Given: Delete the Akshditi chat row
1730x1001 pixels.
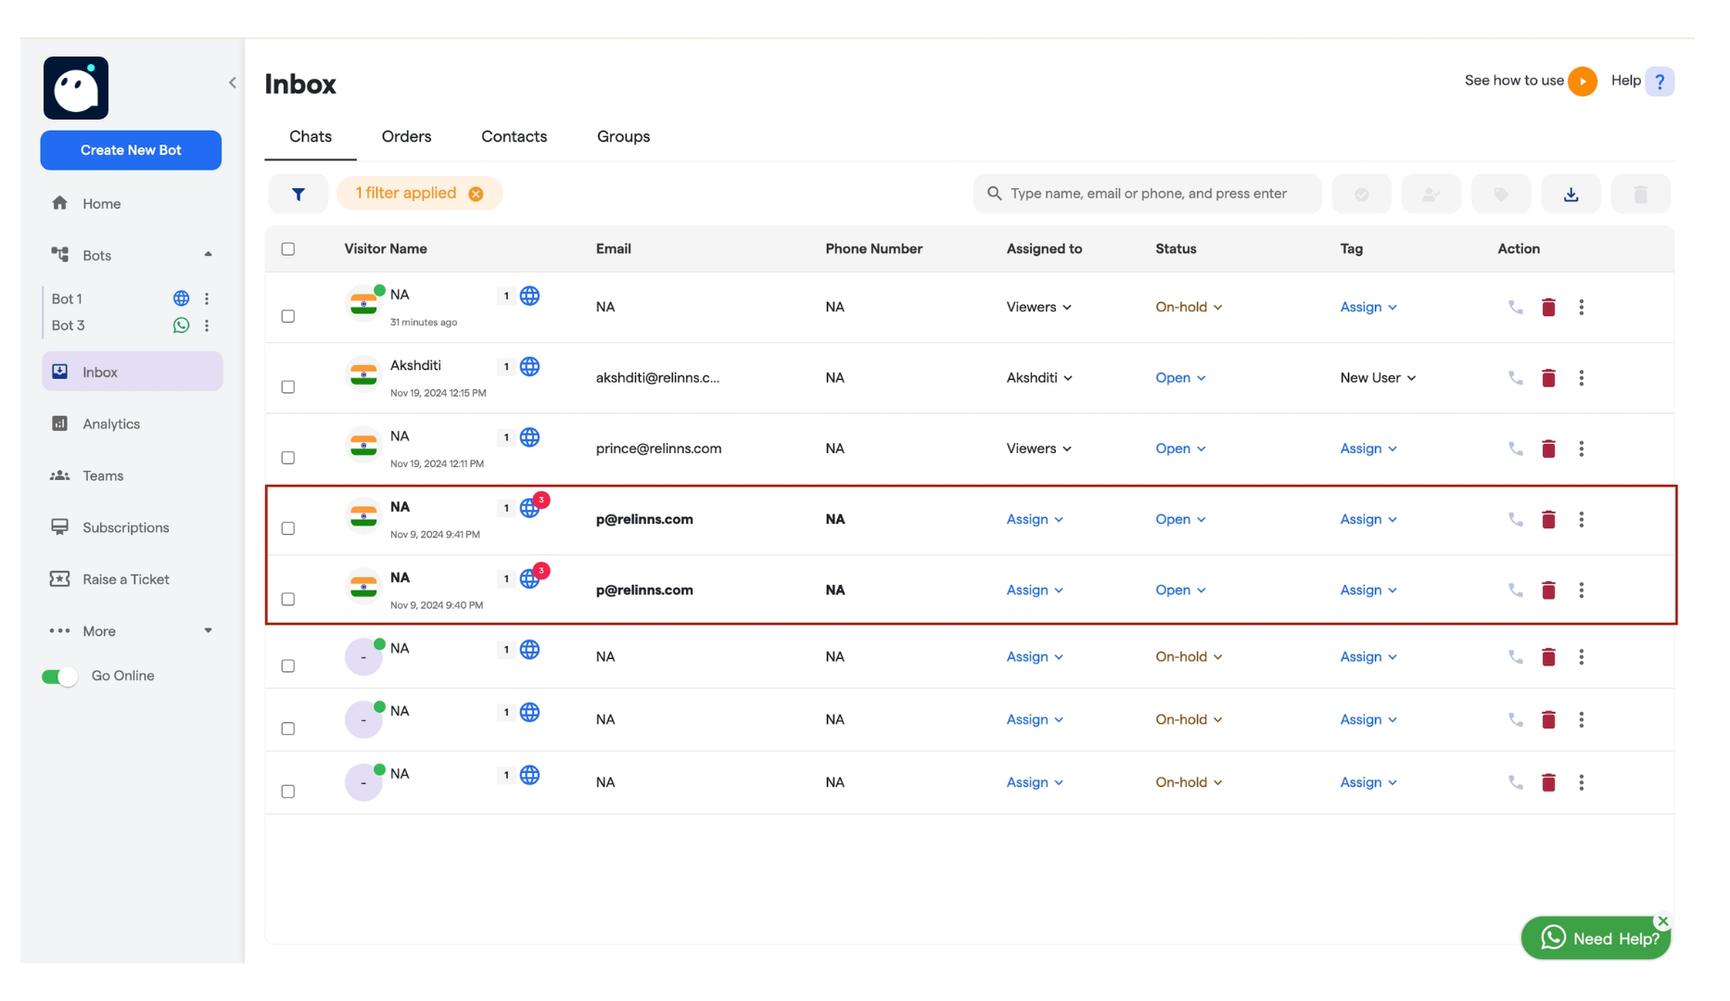Looking at the screenshot, I should pos(1548,378).
